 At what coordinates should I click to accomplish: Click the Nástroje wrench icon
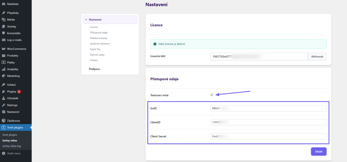3,105
